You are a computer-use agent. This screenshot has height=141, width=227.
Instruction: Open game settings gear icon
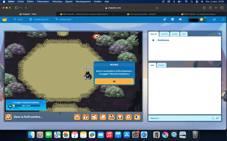coord(128,117)
